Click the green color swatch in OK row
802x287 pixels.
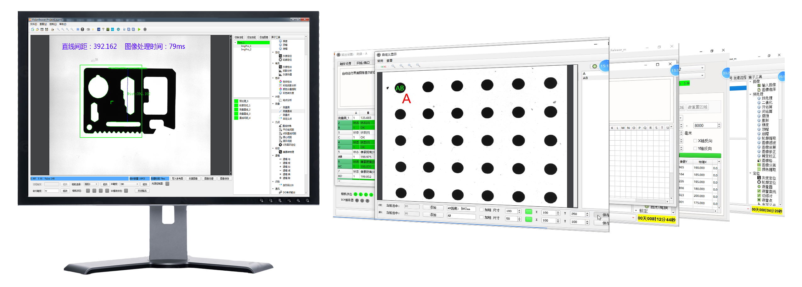[528, 212]
